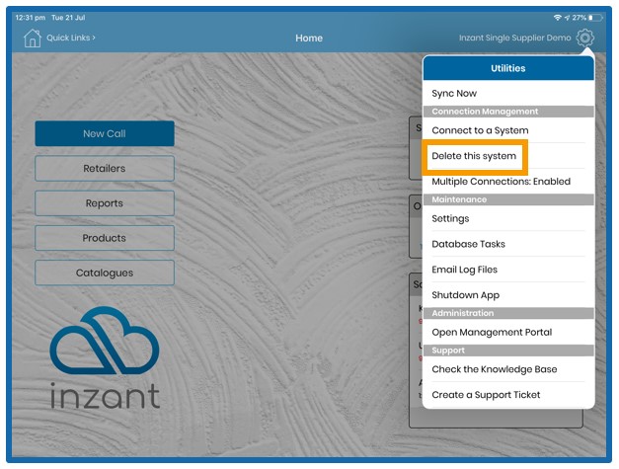This screenshot has height=469, width=619.
Task: Click the inzant cloud logo
Action: pos(105,357)
